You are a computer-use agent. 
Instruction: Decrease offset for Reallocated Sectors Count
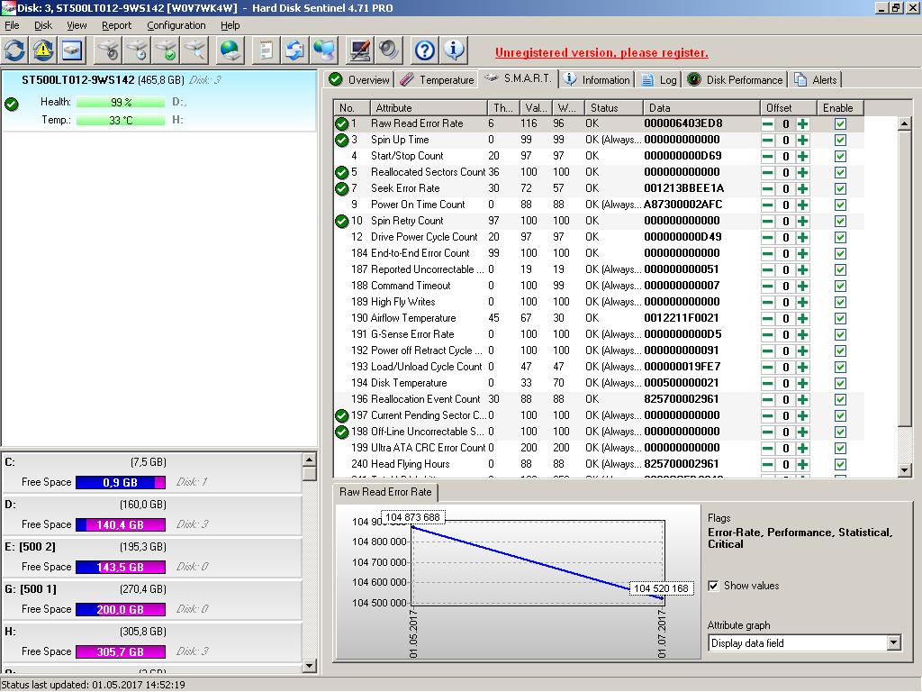click(x=768, y=172)
